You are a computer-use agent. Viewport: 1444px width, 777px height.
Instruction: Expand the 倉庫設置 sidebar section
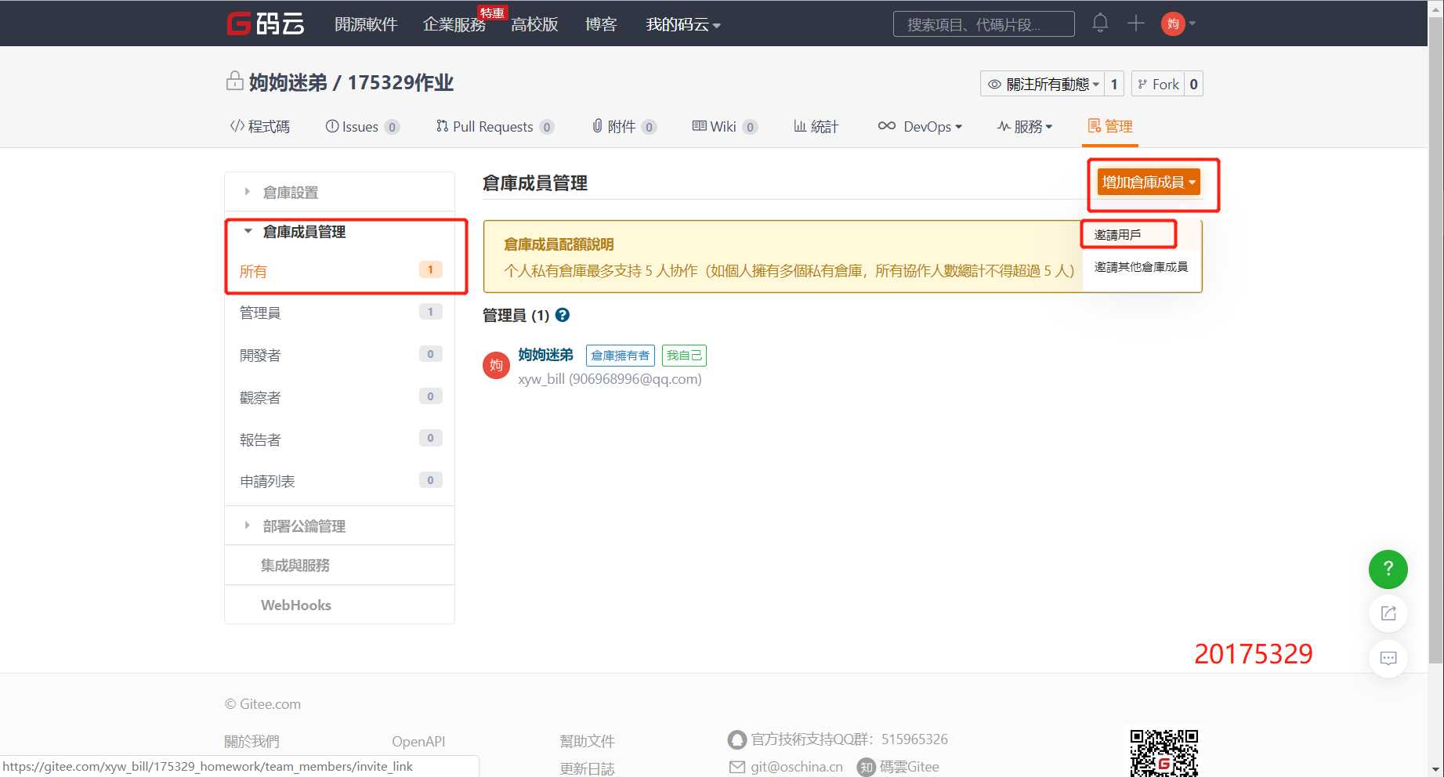tap(339, 192)
